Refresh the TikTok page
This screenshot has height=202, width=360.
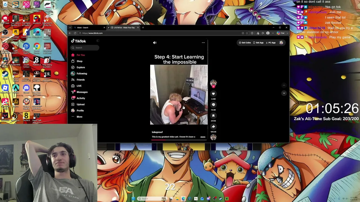(x=75, y=33)
